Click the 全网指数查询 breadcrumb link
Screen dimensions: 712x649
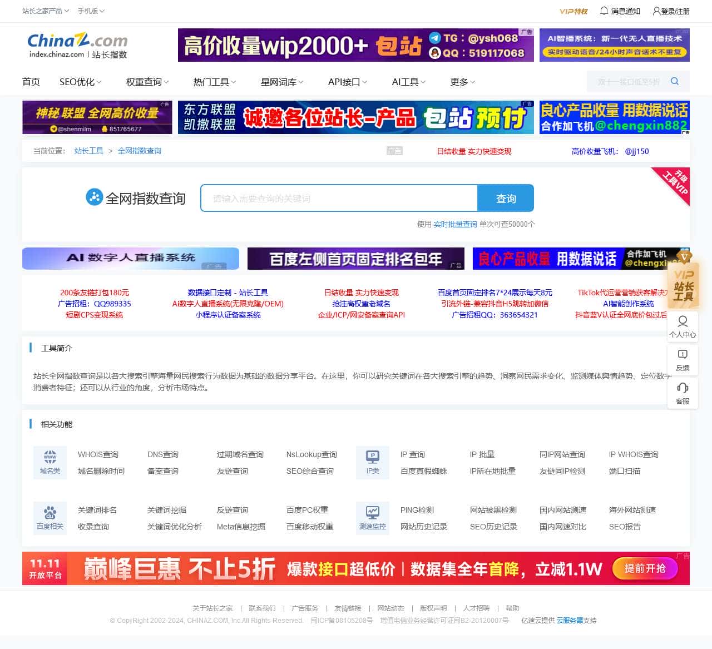click(x=140, y=151)
